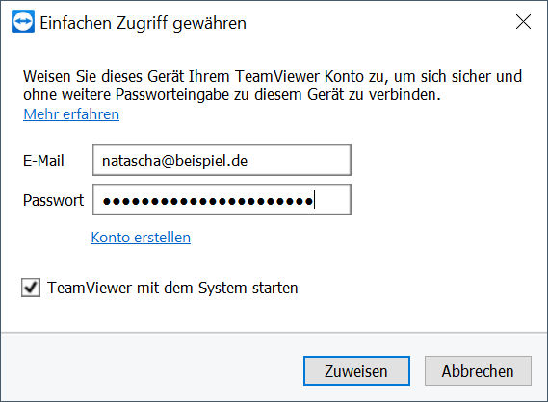Click the dialog title Einfachen Zugriff gewähren

click(x=143, y=23)
